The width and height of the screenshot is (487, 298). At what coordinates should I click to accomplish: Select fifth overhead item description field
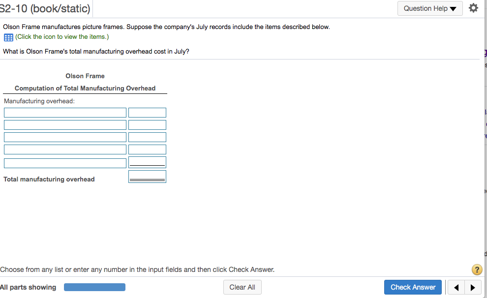(x=65, y=163)
